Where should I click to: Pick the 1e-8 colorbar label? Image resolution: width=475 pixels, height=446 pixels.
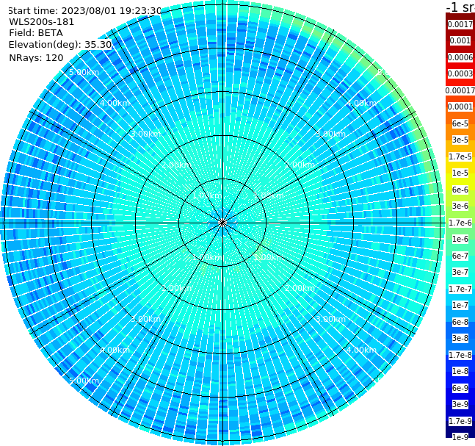[x=460, y=371]
